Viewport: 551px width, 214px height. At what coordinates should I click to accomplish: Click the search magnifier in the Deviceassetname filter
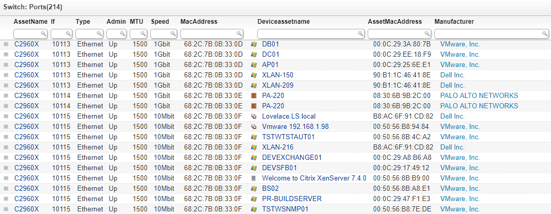point(361,34)
